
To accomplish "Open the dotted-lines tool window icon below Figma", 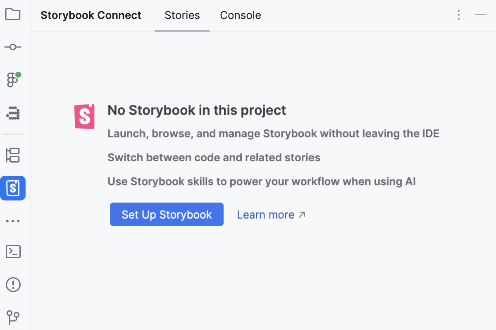I will pos(13,113).
